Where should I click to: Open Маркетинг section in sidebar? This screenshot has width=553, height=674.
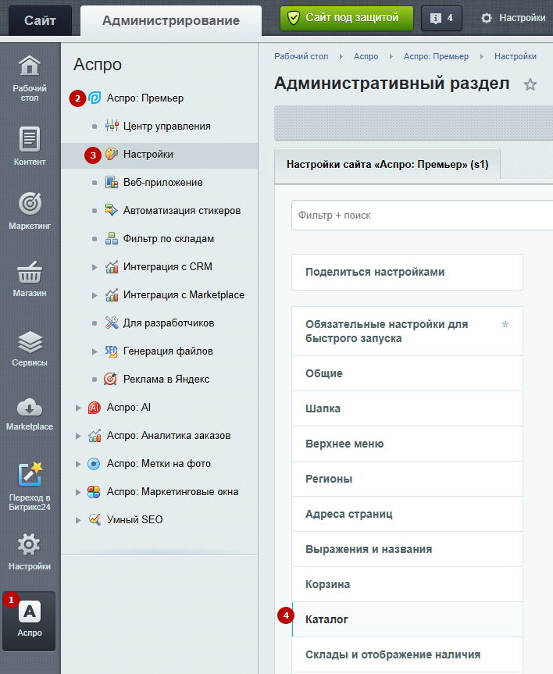pyautogui.click(x=29, y=211)
